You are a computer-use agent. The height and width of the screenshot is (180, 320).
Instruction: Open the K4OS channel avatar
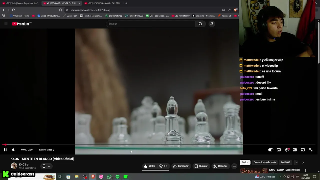pyautogui.click(x=14, y=166)
